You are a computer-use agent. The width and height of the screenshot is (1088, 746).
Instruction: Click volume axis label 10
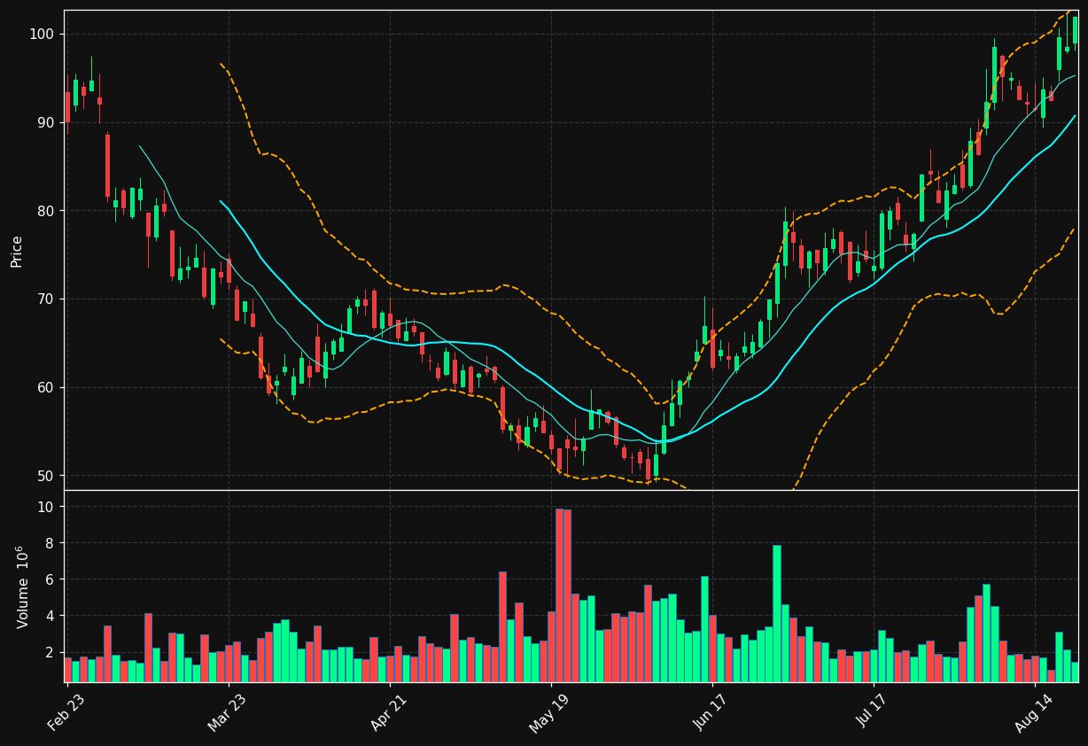click(x=46, y=507)
